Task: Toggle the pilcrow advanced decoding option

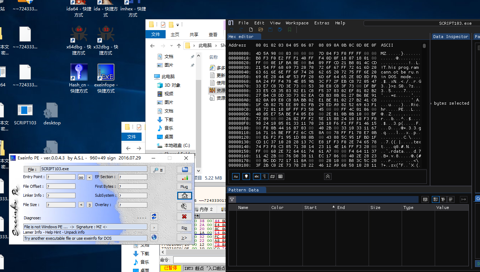Action: click(264, 176)
